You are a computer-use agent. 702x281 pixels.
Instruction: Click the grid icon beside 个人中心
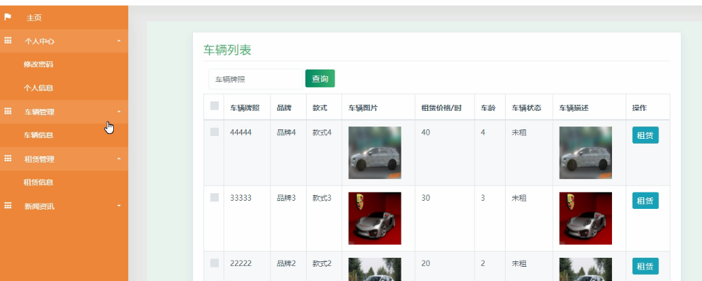point(7,41)
